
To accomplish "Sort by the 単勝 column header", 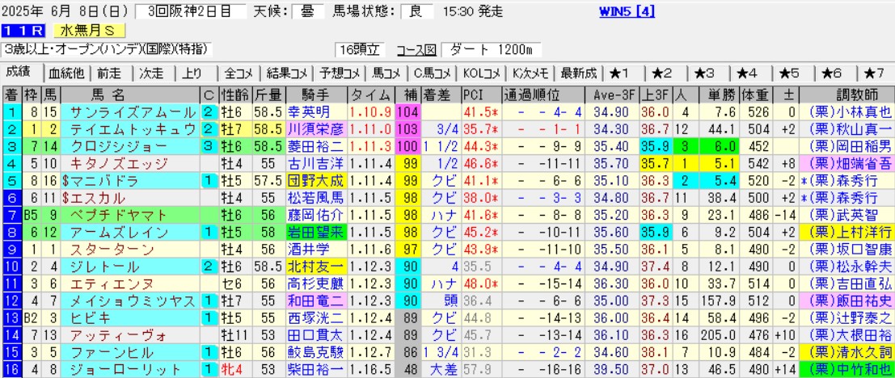I will pos(719,93).
